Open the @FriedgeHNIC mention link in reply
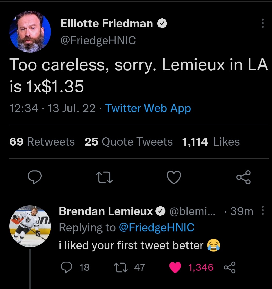 pyautogui.click(x=157, y=227)
